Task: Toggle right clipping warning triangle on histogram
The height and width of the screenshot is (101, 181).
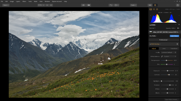Action: (x=179, y=15)
